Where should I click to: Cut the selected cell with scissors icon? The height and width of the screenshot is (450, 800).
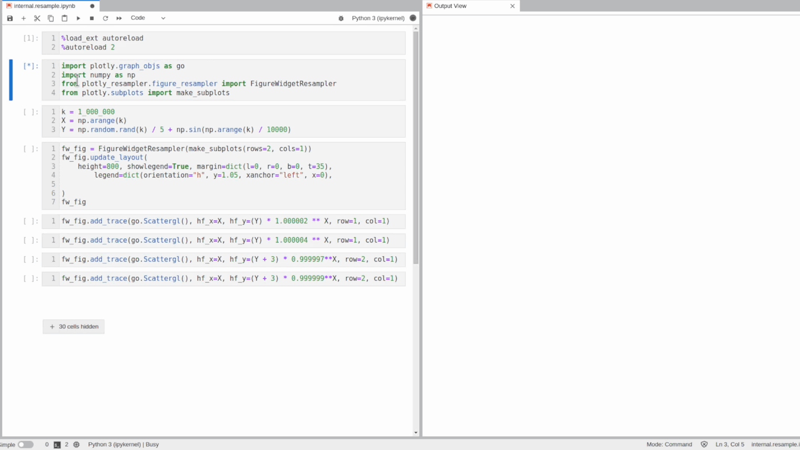pos(37,18)
